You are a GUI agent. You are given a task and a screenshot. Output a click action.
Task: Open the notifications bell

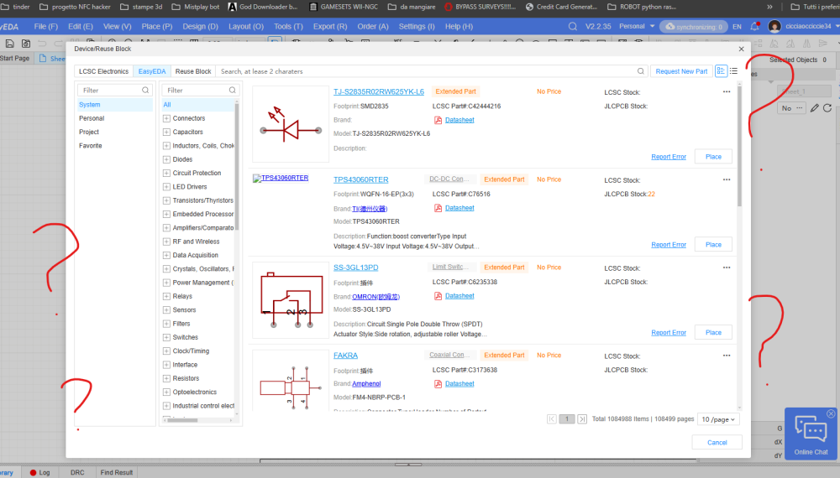coord(755,26)
